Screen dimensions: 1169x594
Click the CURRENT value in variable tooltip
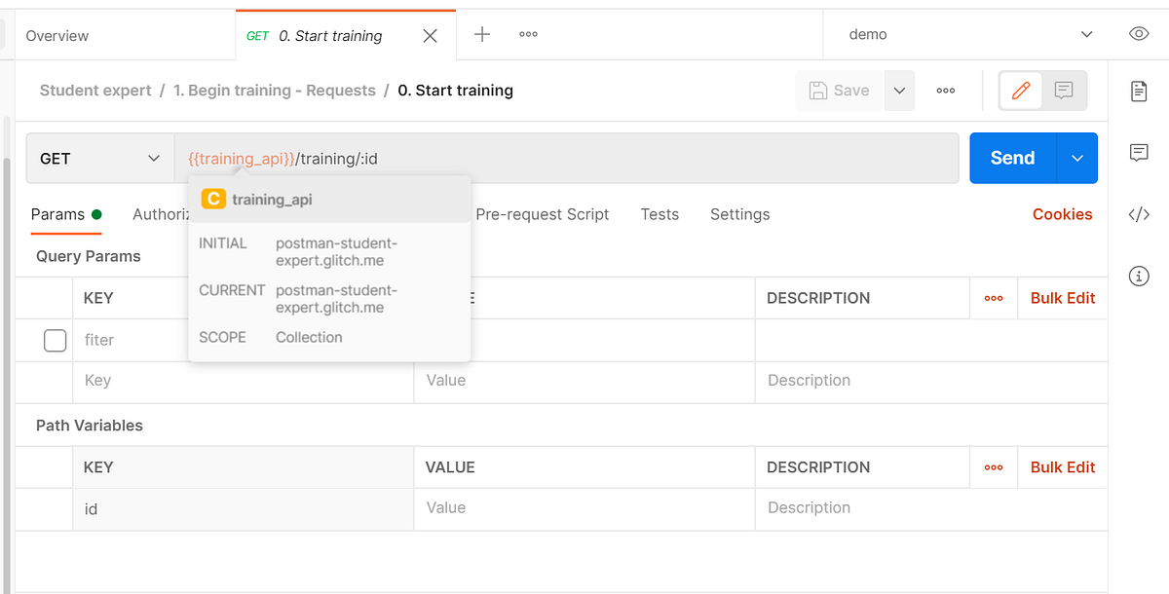[x=336, y=299]
